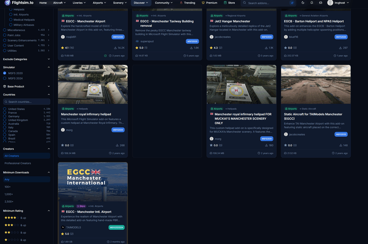Open Manchester royal infirmary helipad thumbnail by morg
Viewport: 368px width, 244px height.
point(93,84)
